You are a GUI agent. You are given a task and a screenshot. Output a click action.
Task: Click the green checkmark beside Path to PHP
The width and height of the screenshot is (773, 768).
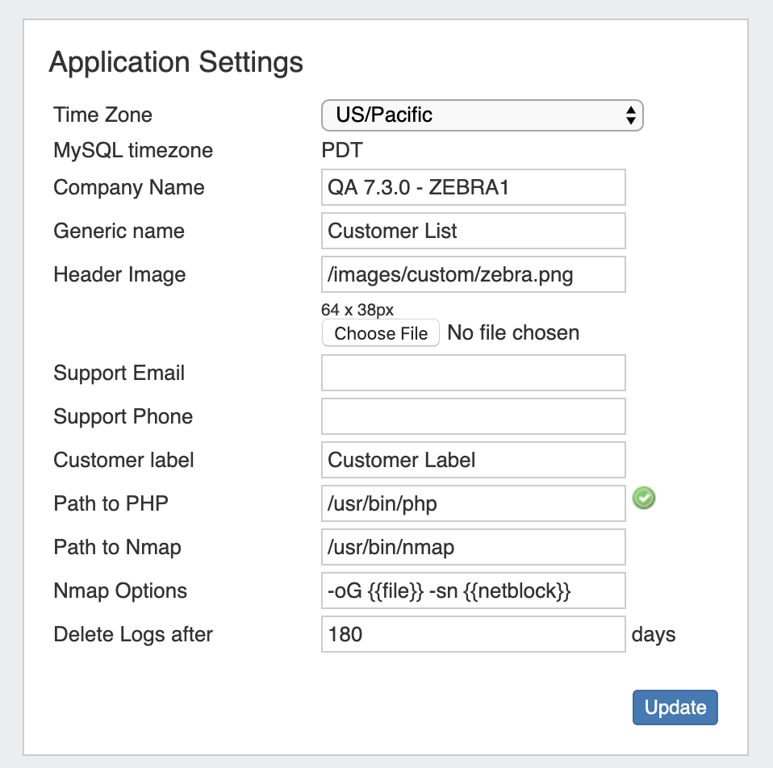pos(644,499)
